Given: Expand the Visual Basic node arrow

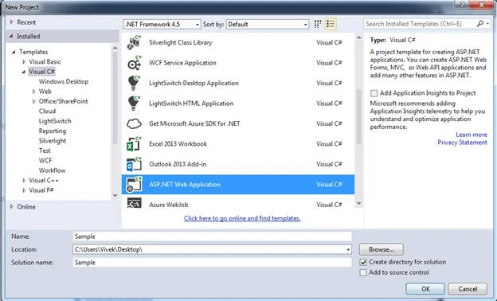Looking at the screenshot, I should coord(24,62).
